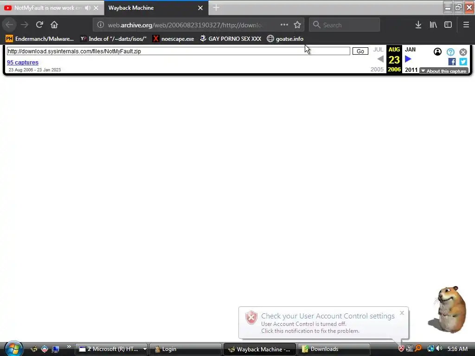Screen dimensions: 475x356
Task: Open the Windows Start orb
Action: coord(13,349)
